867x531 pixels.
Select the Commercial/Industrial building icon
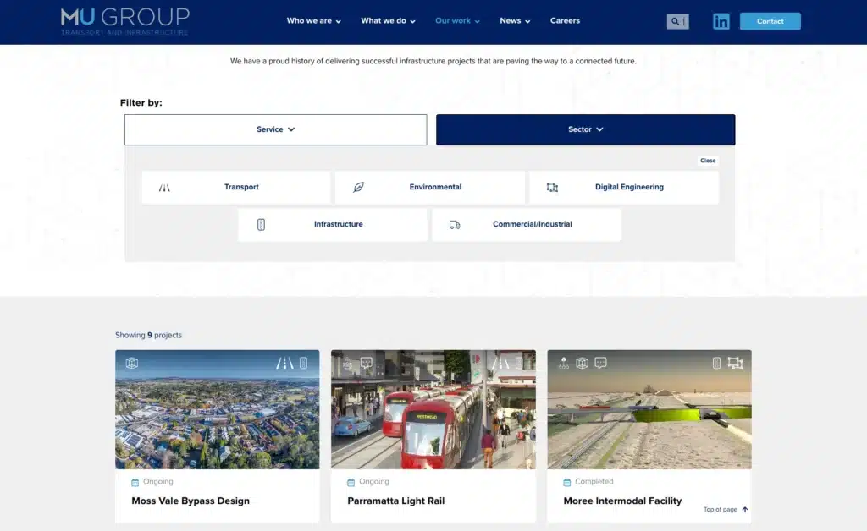tap(455, 224)
